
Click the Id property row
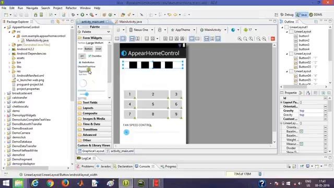304,98
